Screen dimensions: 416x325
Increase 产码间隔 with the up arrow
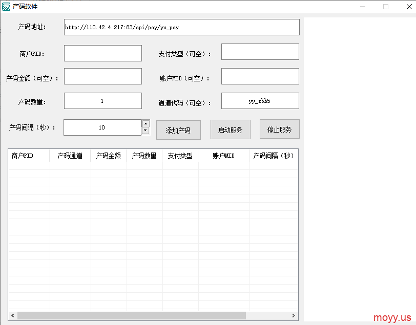145,123
